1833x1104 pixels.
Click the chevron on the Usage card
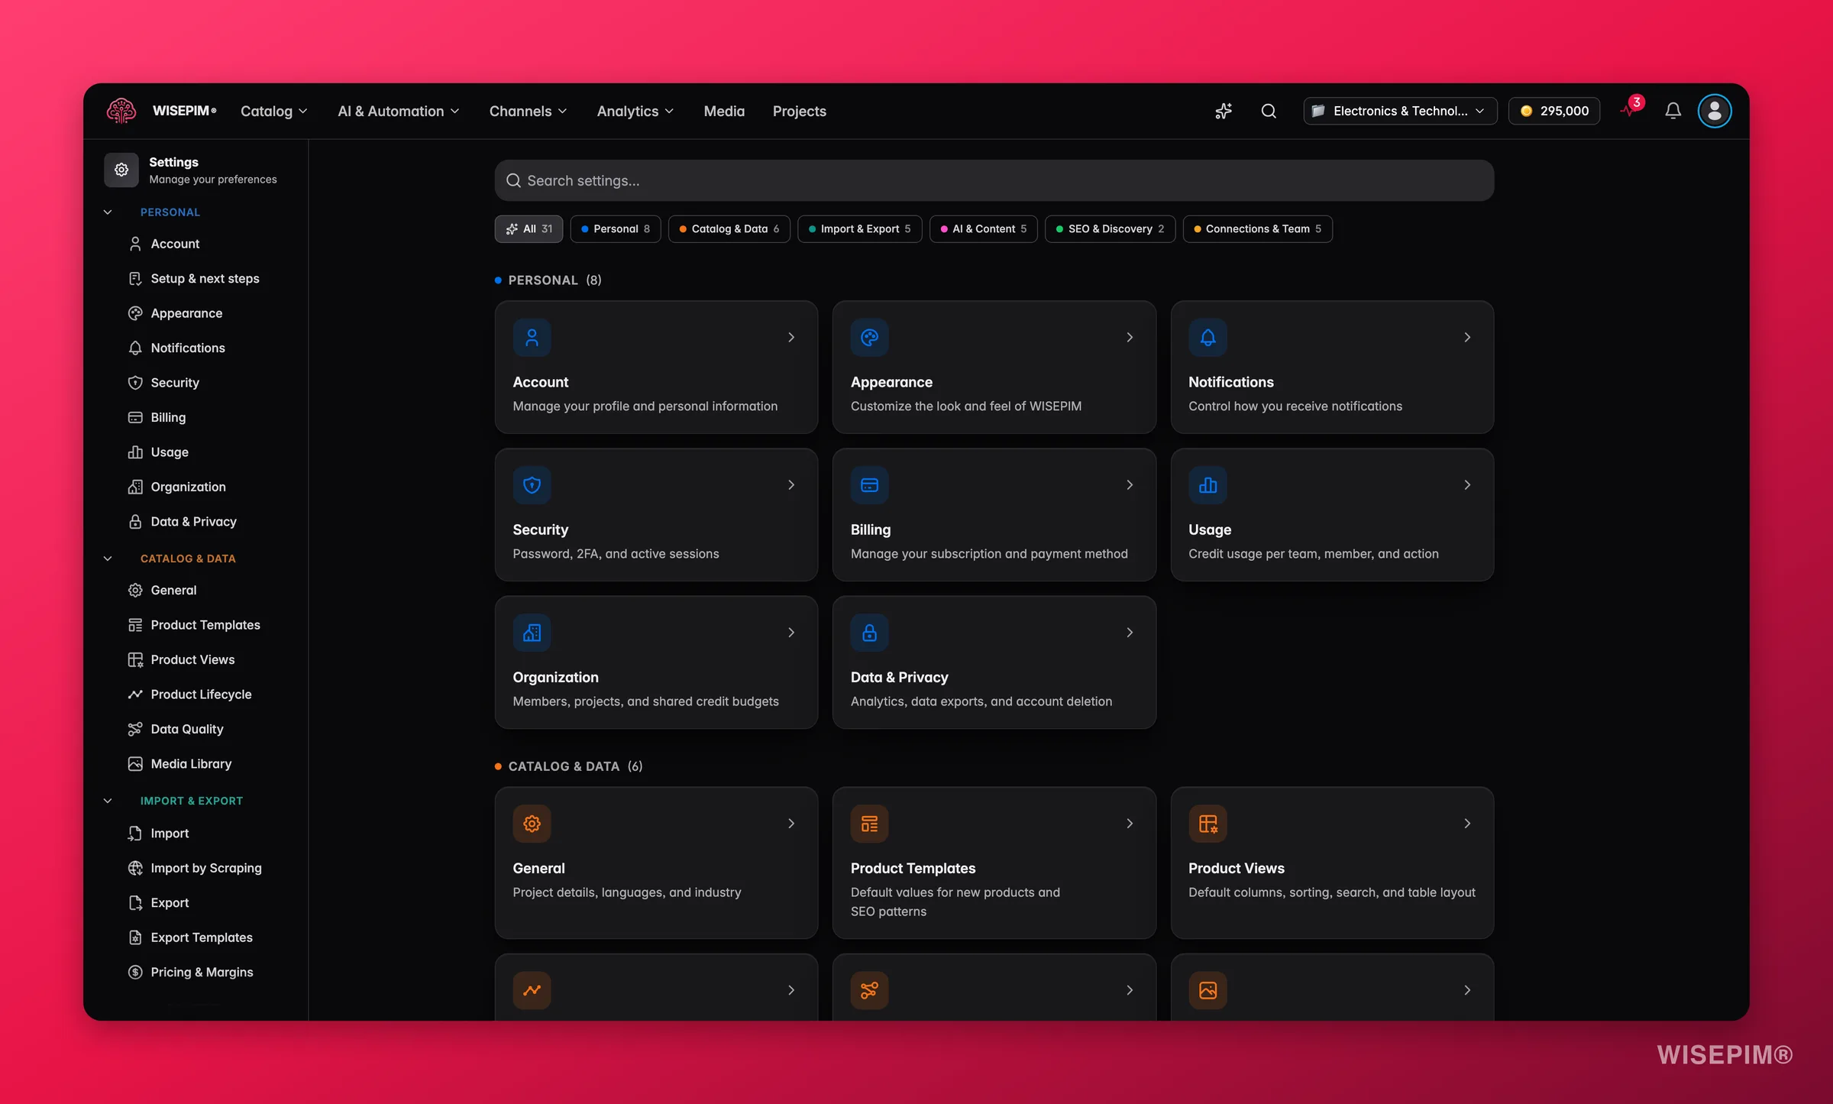[1467, 484]
